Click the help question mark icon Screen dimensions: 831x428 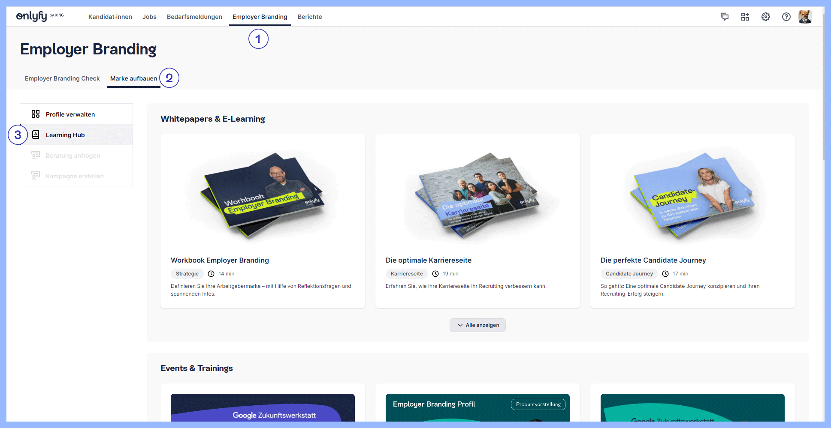[x=786, y=17]
